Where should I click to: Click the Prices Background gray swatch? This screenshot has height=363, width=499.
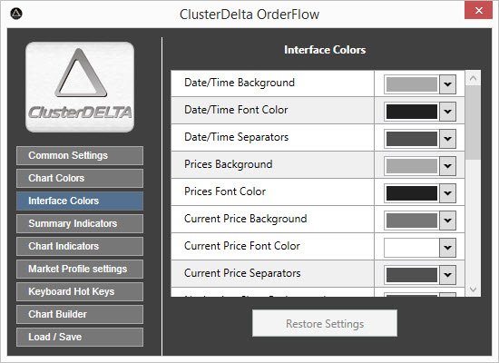pos(412,166)
